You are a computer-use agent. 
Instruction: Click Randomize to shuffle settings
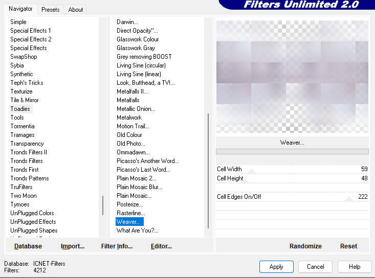point(305,246)
